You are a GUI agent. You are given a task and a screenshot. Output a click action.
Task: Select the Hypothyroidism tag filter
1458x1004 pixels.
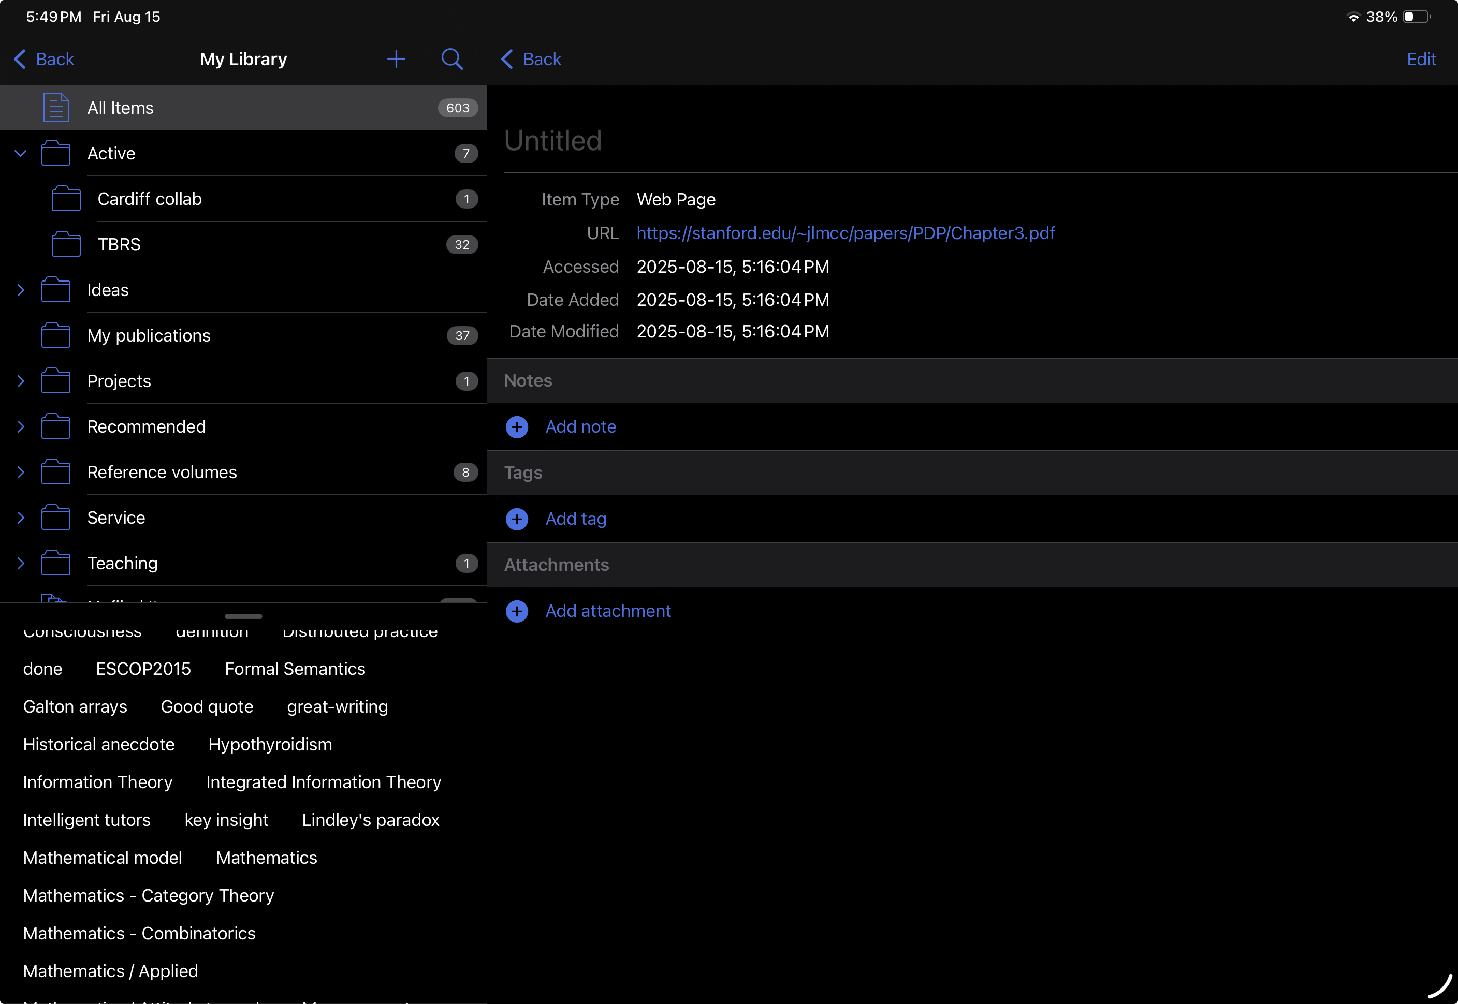pyautogui.click(x=270, y=744)
